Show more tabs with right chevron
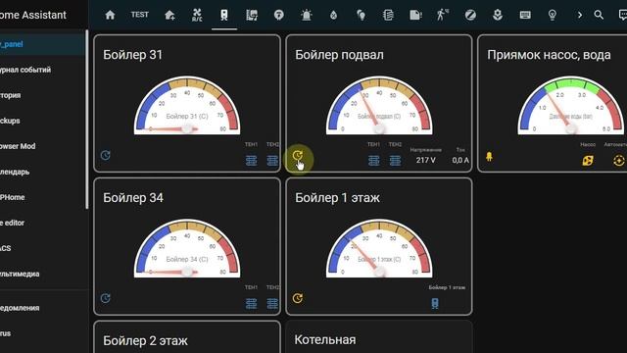 [x=579, y=16]
